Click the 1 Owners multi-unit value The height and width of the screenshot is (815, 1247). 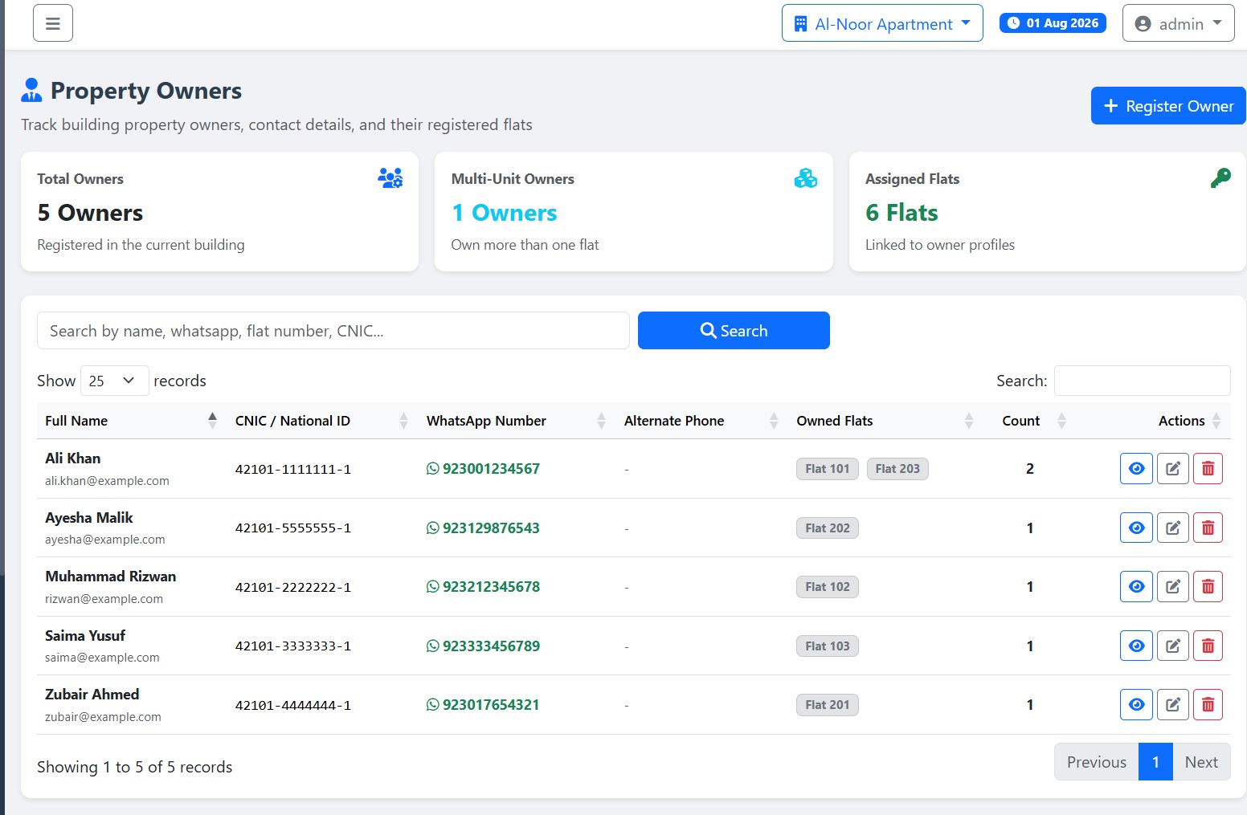[x=504, y=213]
